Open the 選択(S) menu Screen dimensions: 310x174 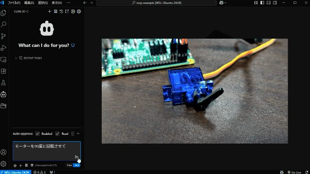click(43, 3)
